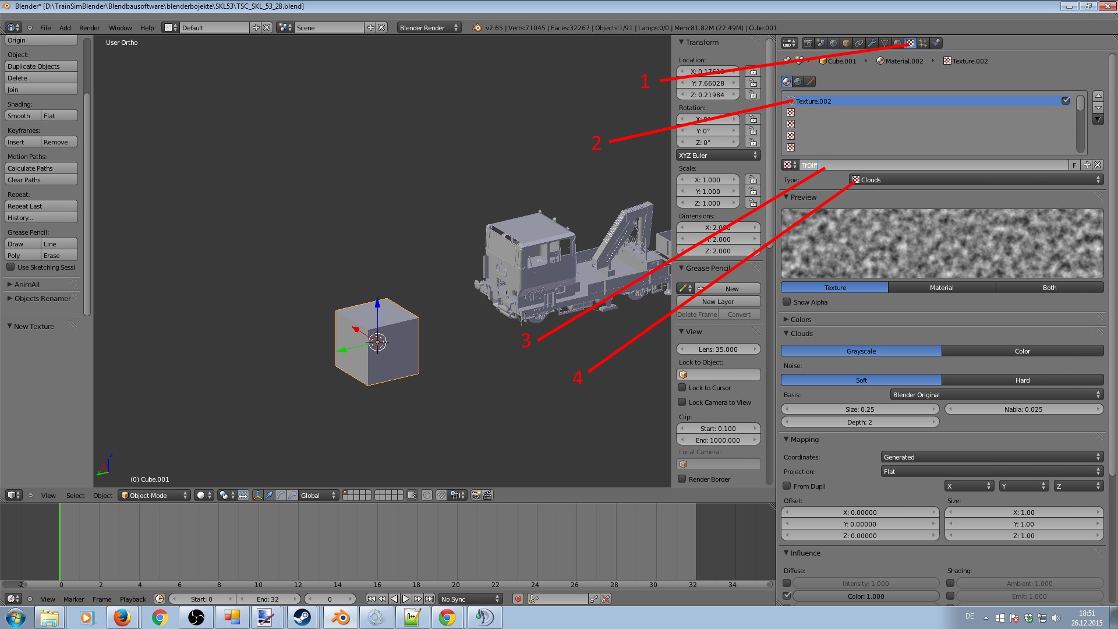Open the Physics properties tab
Image resolution: width=1118 pixels, height=629 pixels.
[936, 43]
